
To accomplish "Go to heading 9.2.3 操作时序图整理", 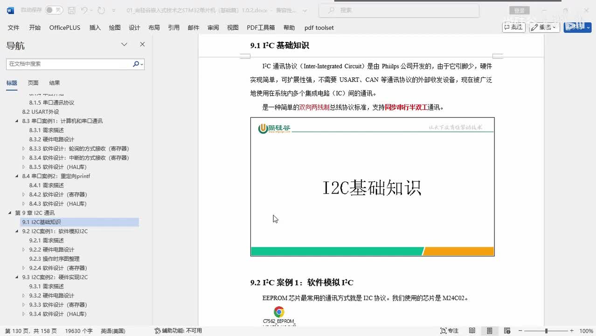I will pos(54,259).
